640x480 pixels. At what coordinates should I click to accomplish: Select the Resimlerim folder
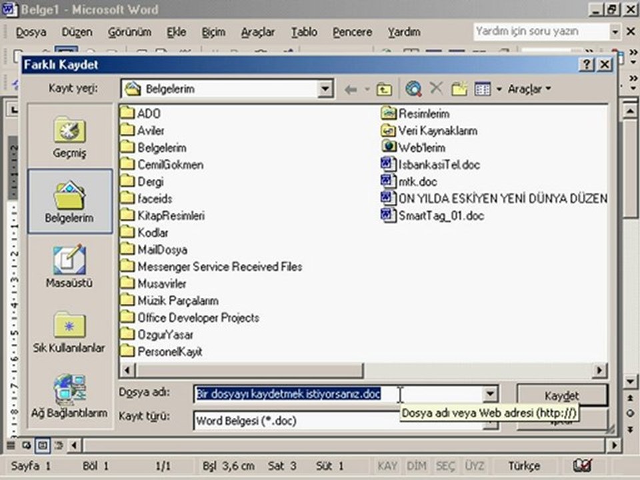pyautogui.click(x=415, y=113)
